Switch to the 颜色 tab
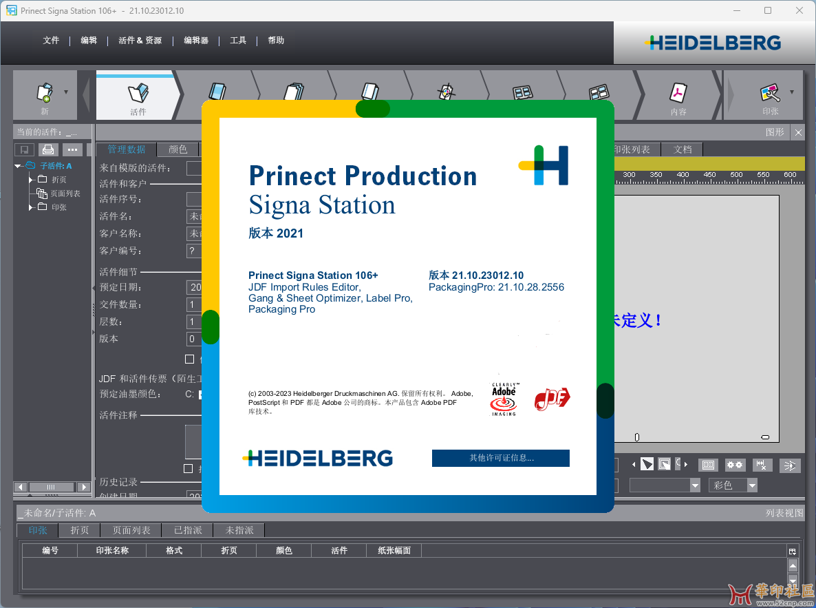This screenshot has width=816, height=608. click(178, 149)
